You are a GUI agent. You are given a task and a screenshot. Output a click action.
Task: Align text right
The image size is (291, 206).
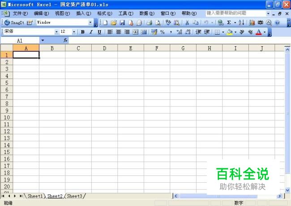click(127, 32)
